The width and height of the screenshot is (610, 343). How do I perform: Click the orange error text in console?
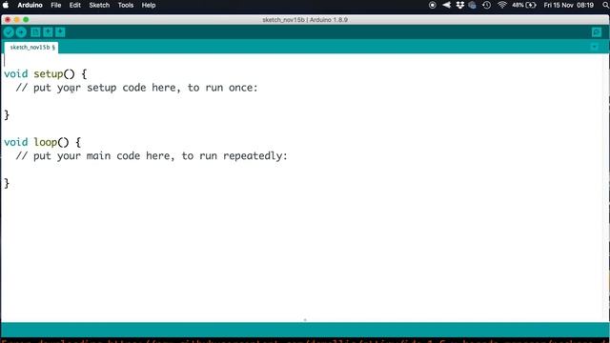point(305,341)
